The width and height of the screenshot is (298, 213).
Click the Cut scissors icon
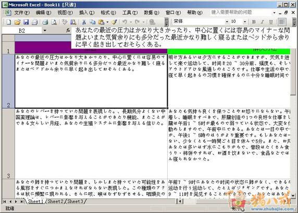[x=84, y=22]
